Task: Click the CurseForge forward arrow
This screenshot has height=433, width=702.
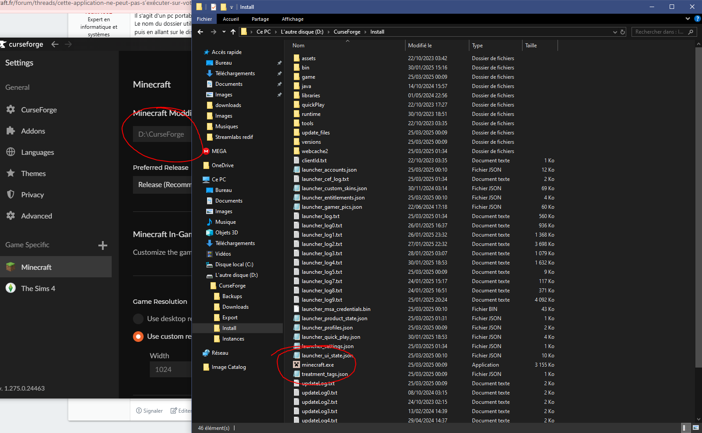Action: [68, 44]
